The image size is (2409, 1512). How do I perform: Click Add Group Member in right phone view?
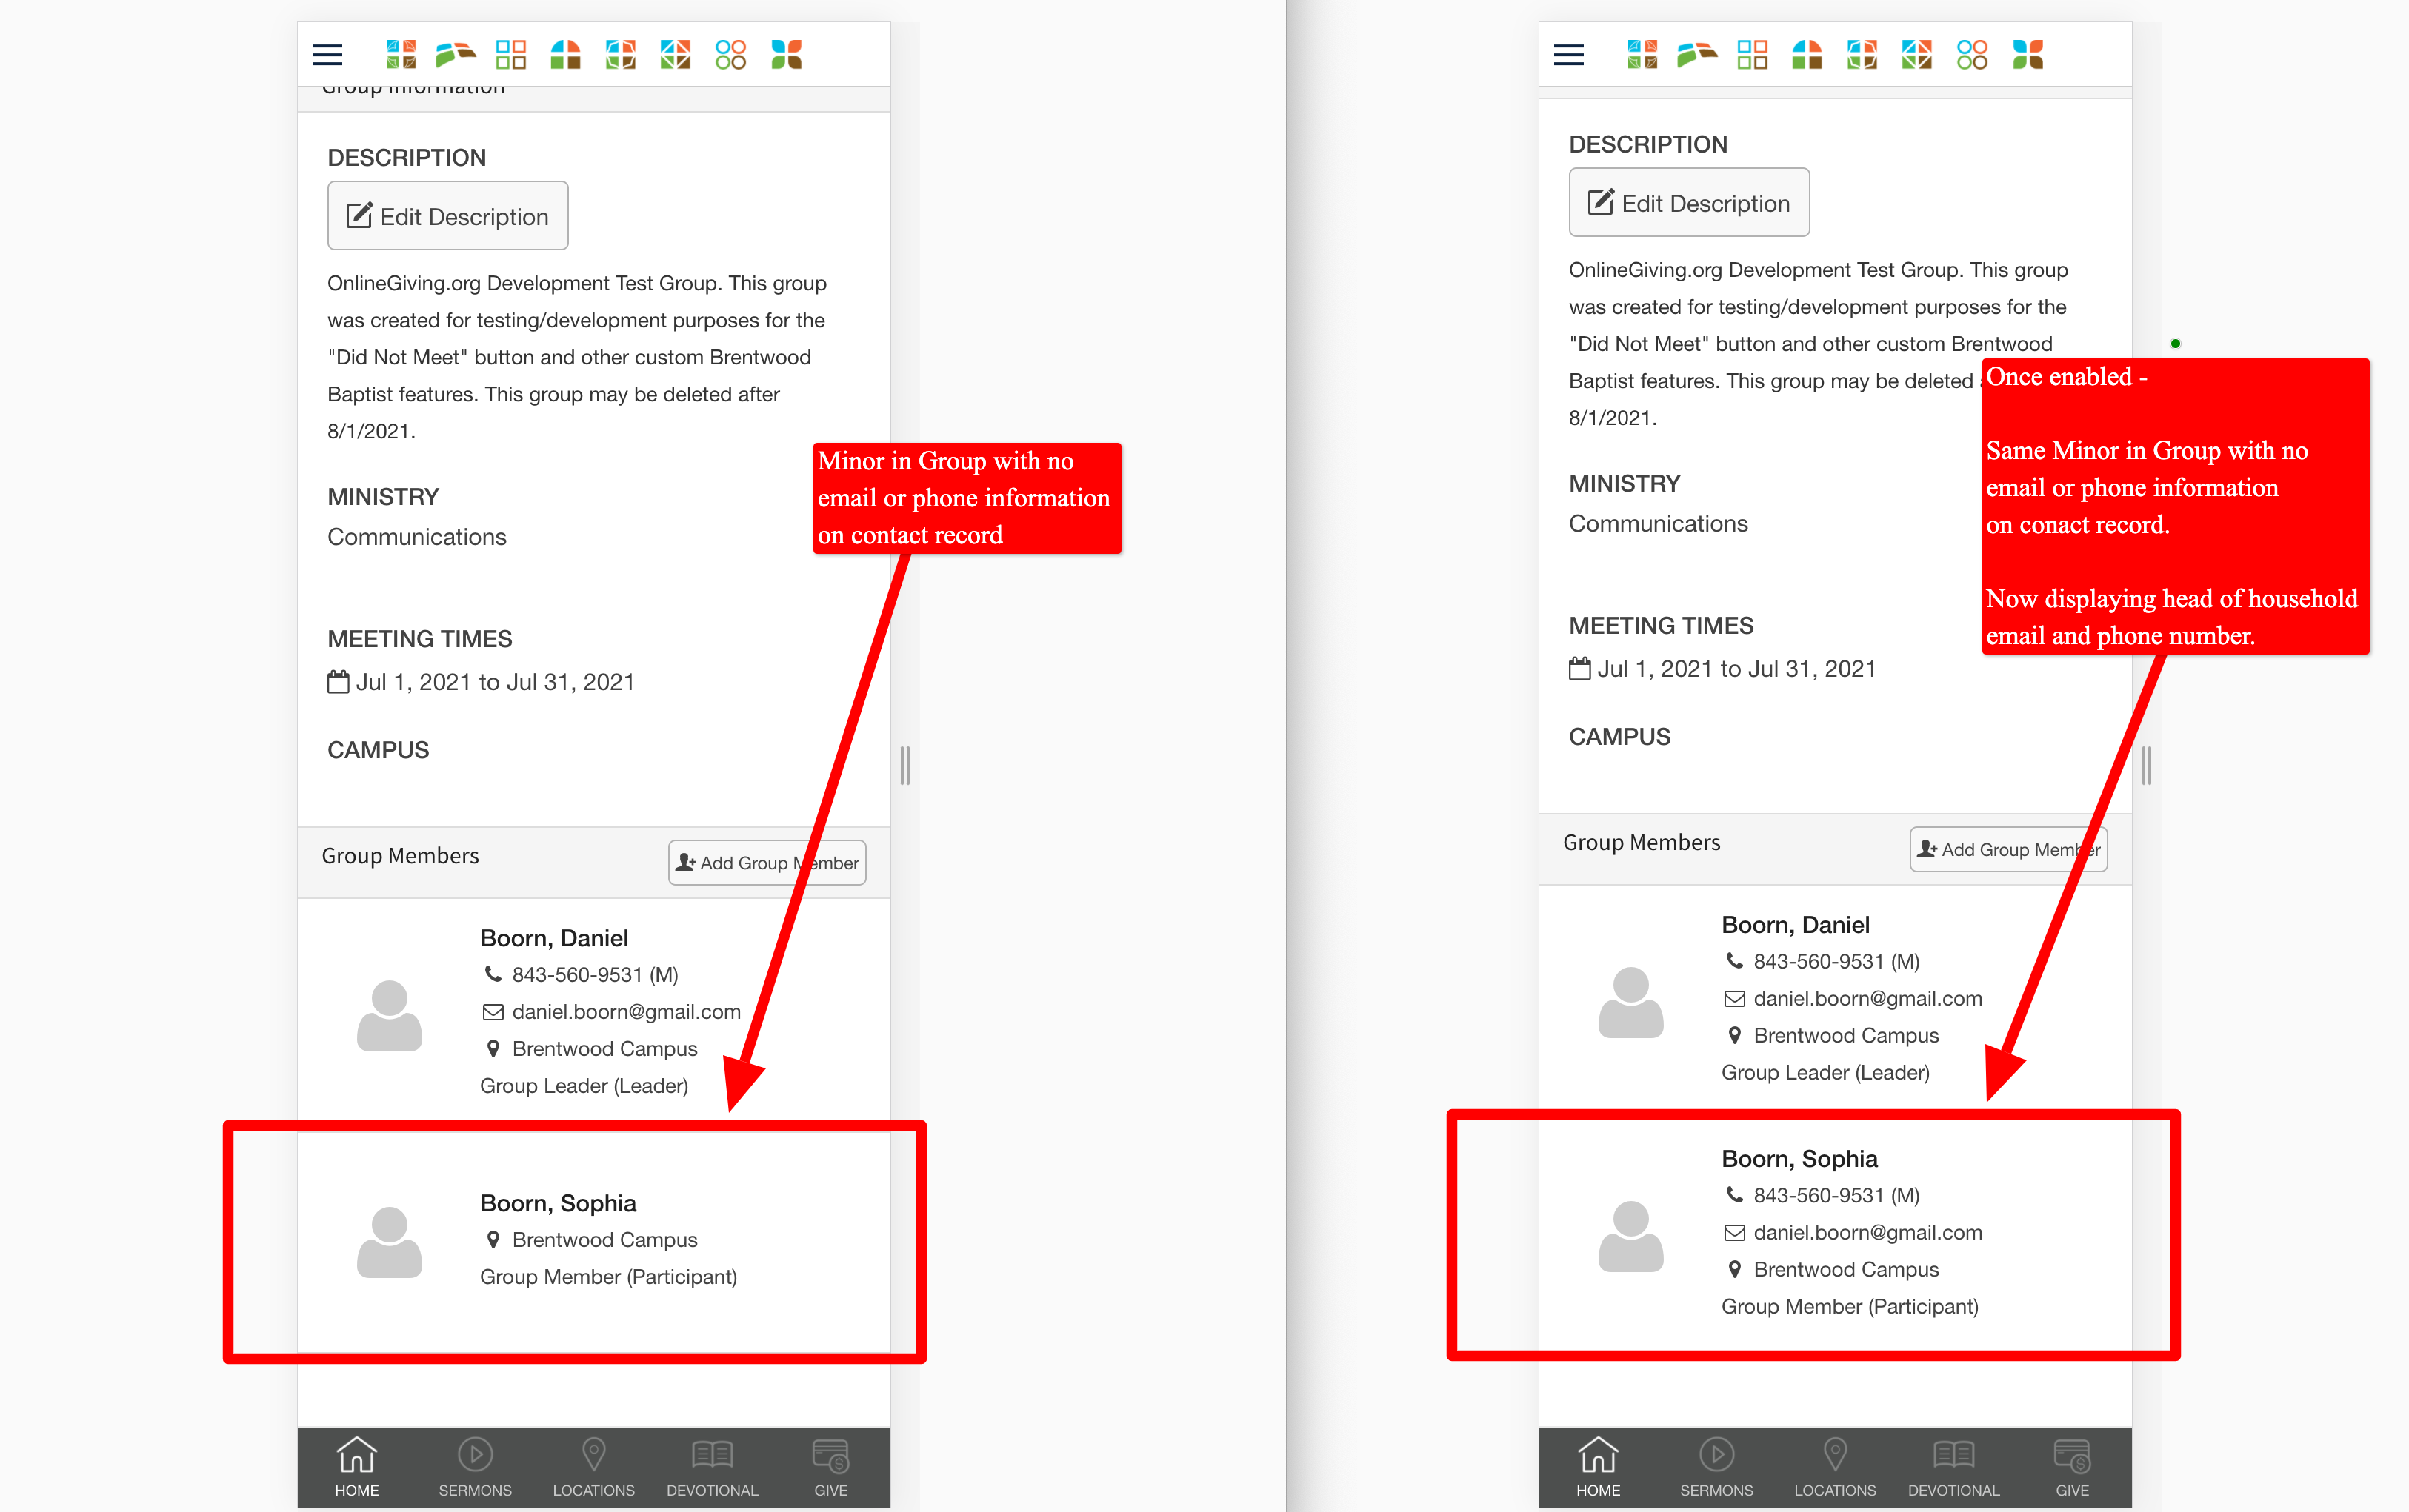point(2009,850)
